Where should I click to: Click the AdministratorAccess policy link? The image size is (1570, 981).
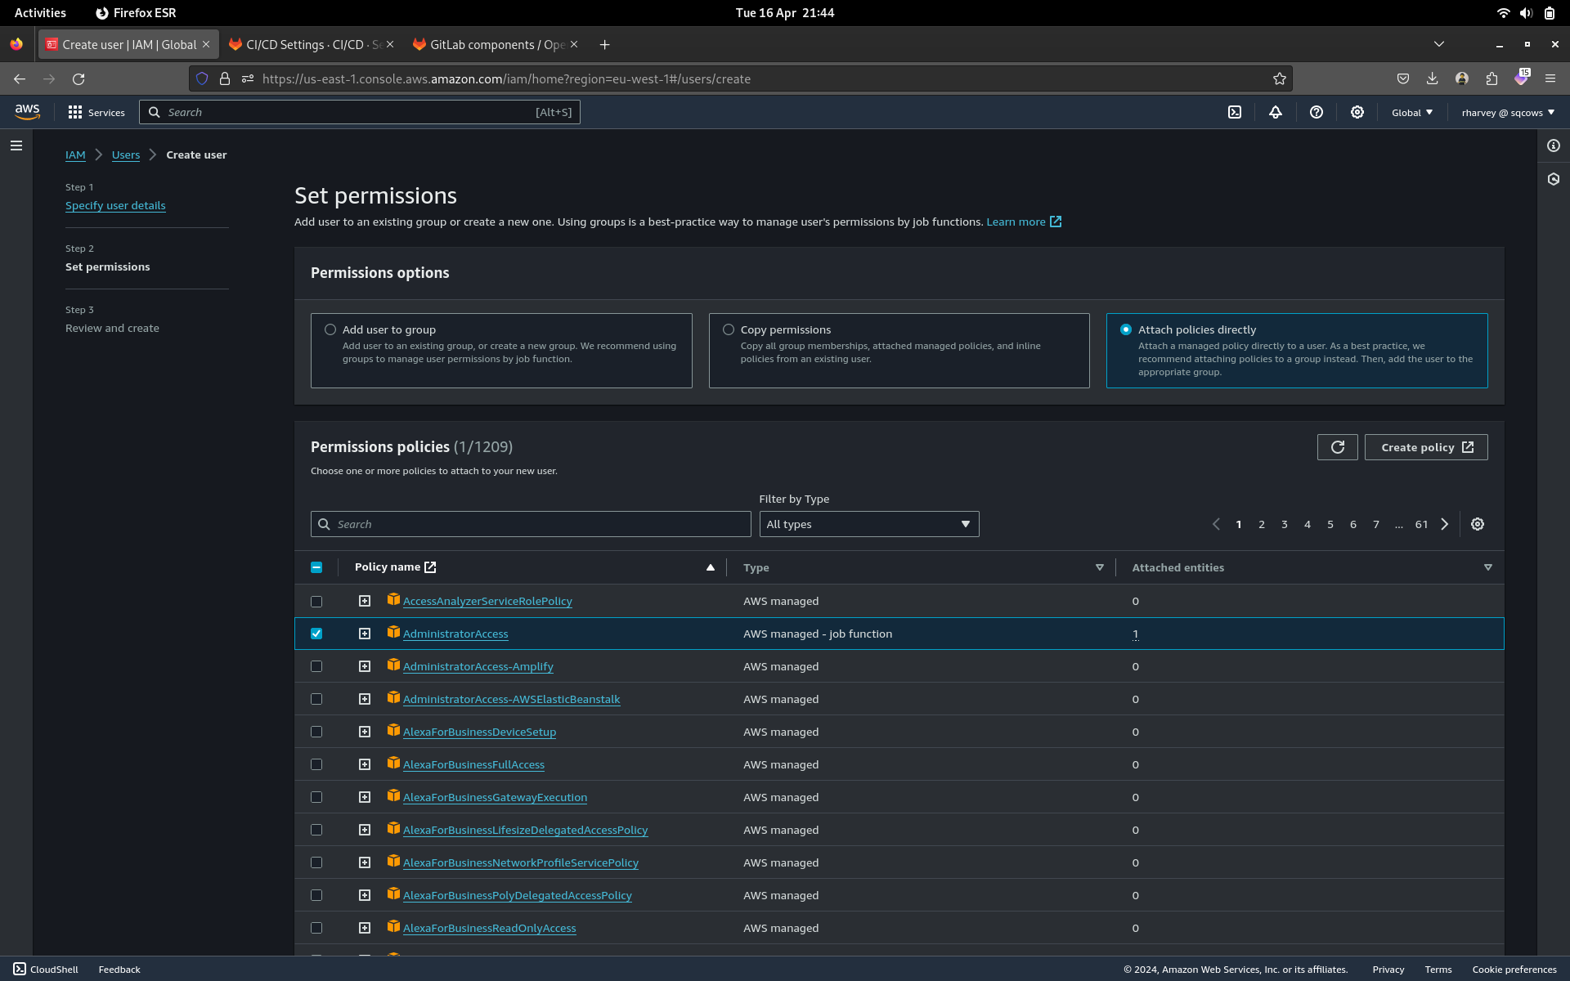455,633
